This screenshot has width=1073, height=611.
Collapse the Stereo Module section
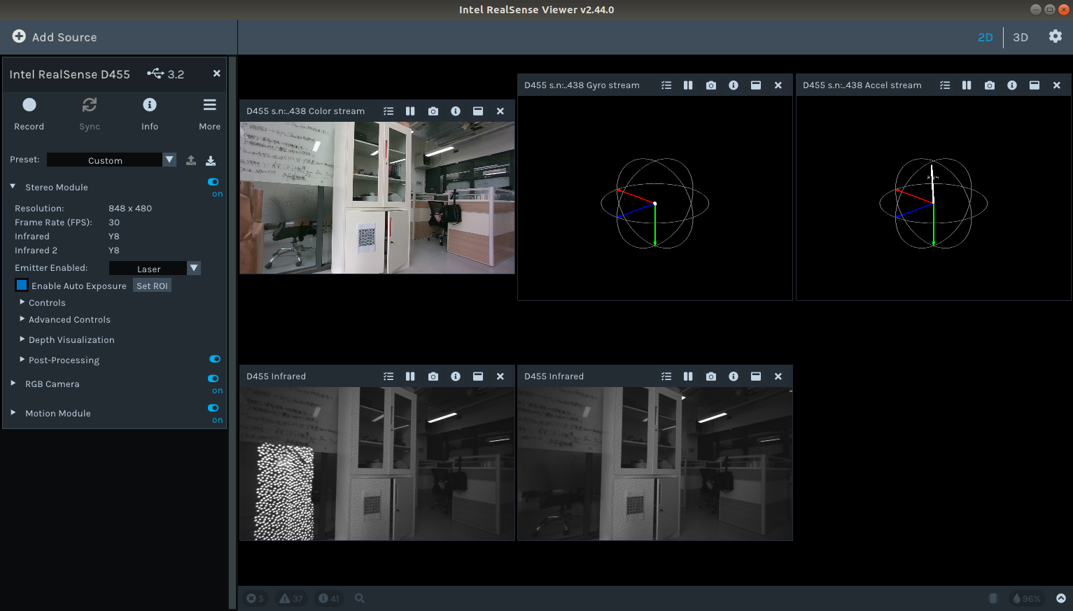tap(13, 186)
